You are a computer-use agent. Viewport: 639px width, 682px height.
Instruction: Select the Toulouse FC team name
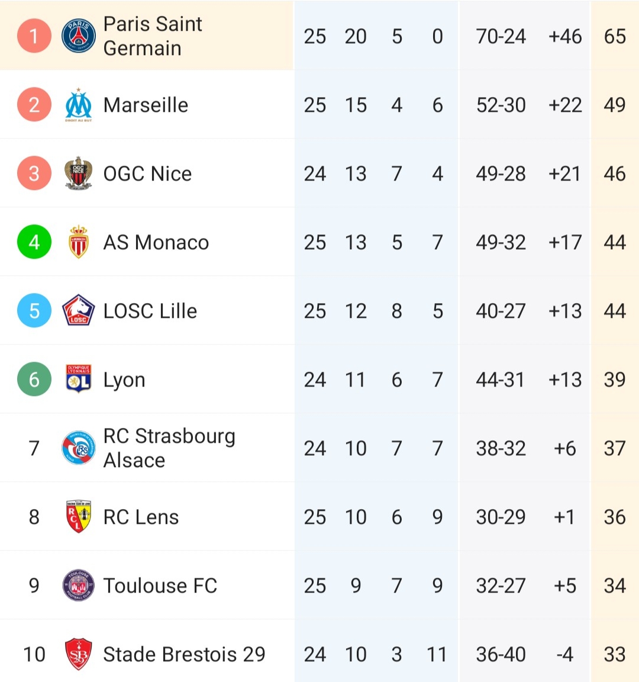tap(160, 586)
